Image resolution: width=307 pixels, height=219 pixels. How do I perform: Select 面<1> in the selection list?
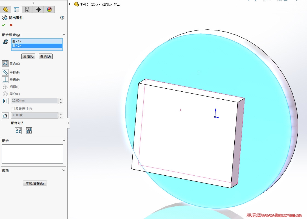coord(37,41)
